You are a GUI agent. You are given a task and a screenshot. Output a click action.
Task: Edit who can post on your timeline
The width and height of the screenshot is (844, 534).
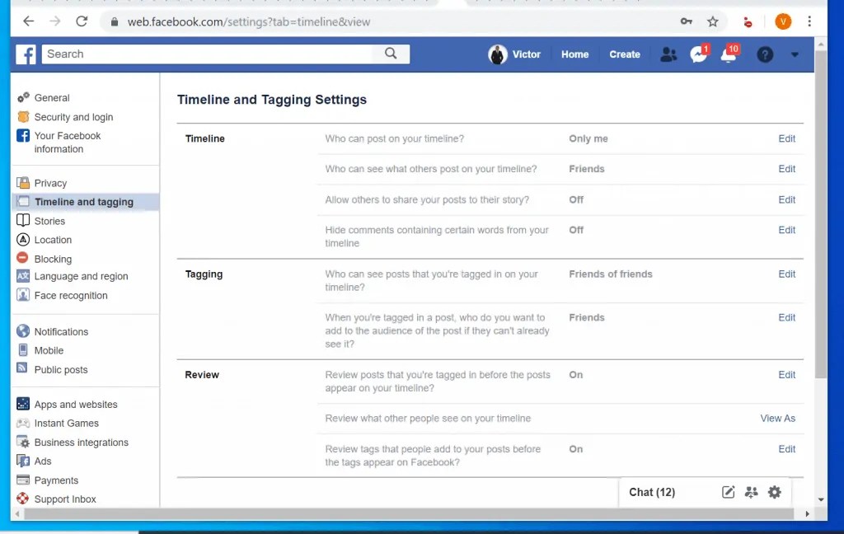click(x=786, y=138)
